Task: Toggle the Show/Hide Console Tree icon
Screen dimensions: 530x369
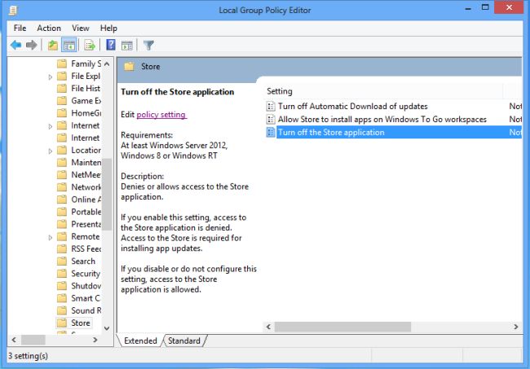Action: 69,45
